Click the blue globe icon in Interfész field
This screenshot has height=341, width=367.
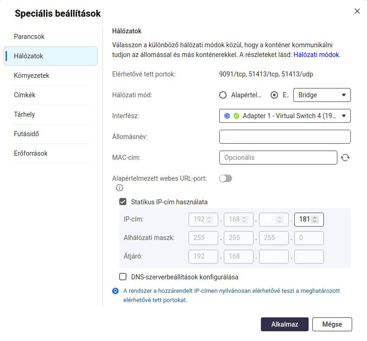coord(227,116)
